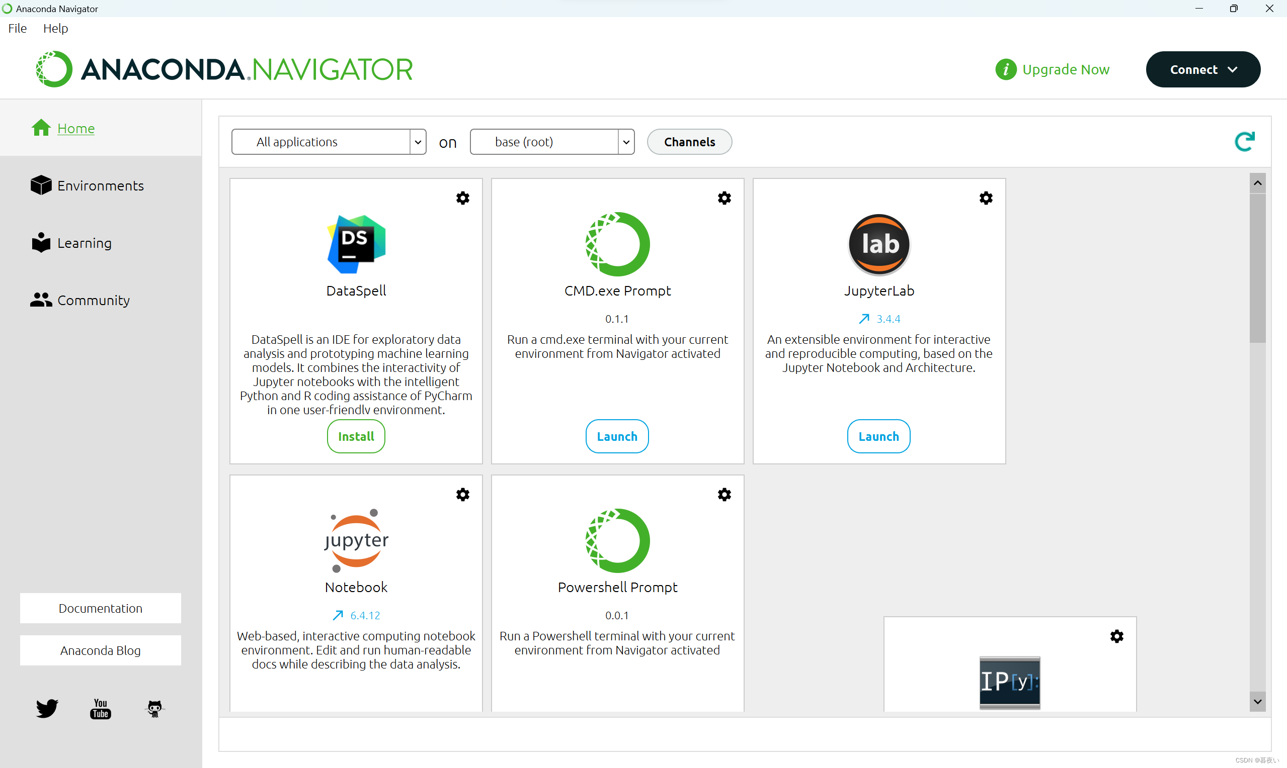This screenshot has height=768, width=1287.
Task: Launch JupyterLab application
Action: 878,436
